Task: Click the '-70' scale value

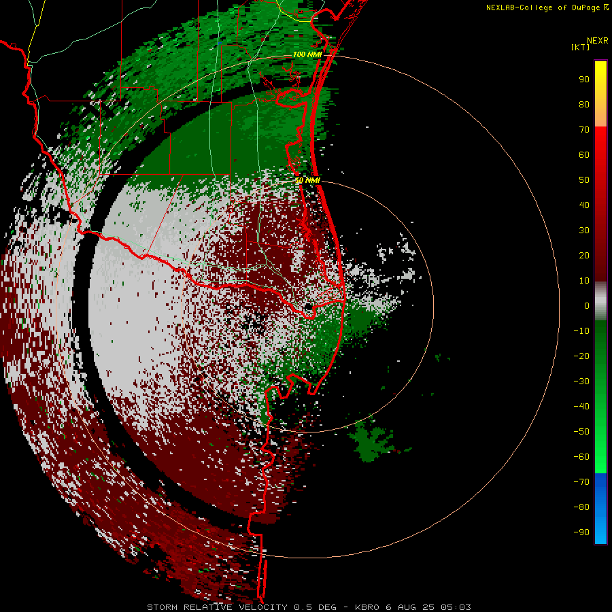Action: coord(581,482)
